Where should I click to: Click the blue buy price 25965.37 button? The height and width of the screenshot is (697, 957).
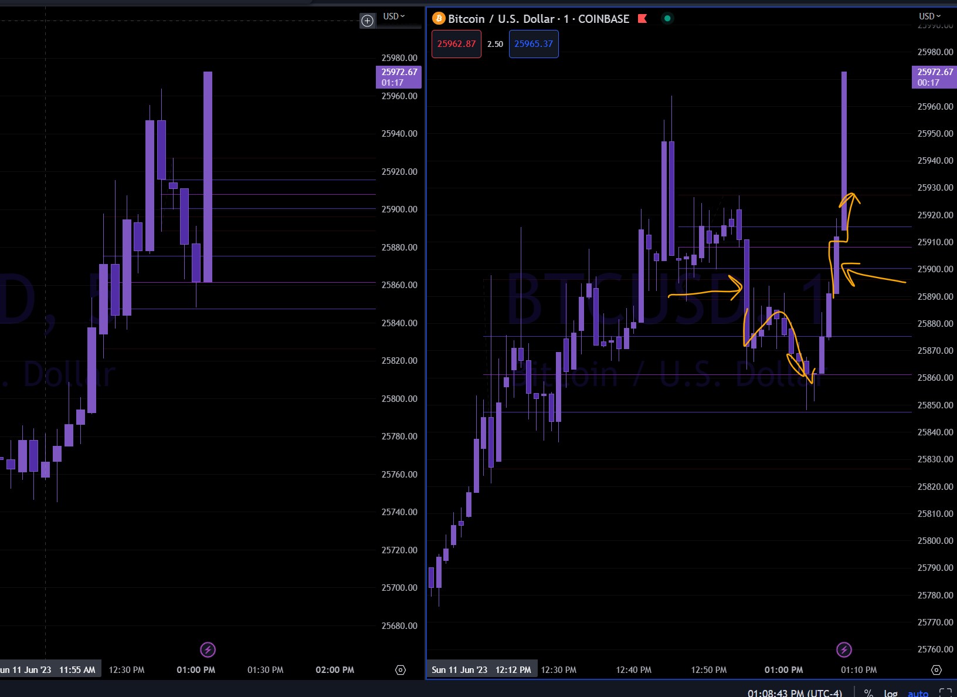(534, 44)
